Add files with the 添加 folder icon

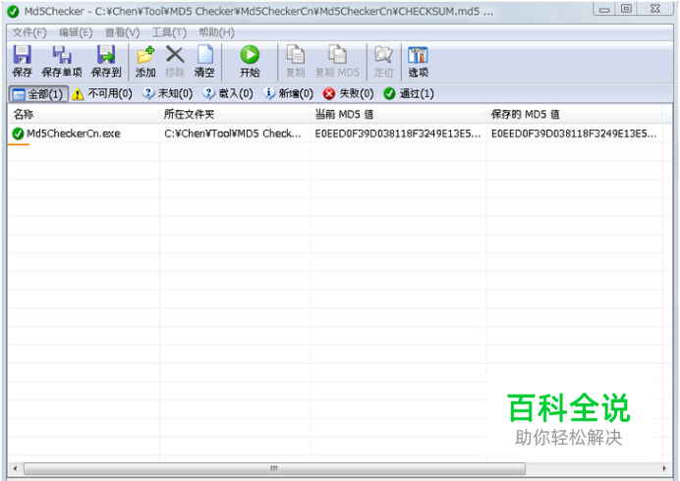coord(145,55)
